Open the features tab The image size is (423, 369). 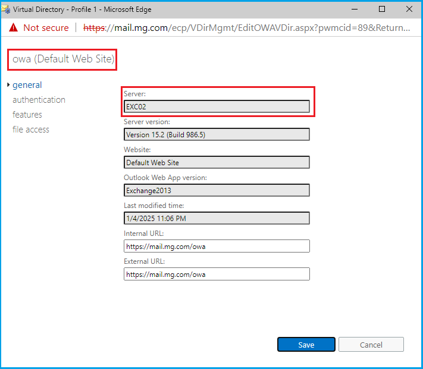(27, 115)
